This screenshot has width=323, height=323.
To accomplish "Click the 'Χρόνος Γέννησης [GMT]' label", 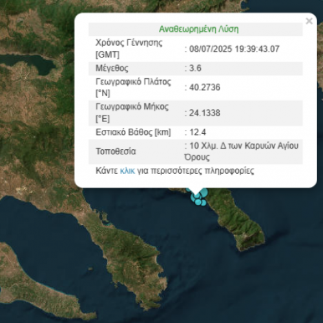I will coord(129,48).
